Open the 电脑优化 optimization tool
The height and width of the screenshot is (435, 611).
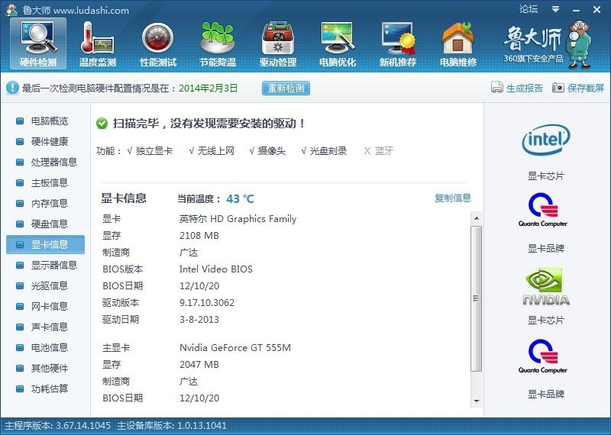337,43
